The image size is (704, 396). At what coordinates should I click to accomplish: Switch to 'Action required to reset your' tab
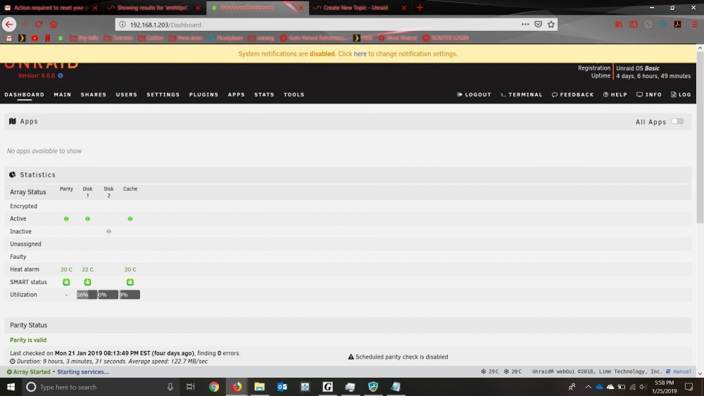pos(51,8)
